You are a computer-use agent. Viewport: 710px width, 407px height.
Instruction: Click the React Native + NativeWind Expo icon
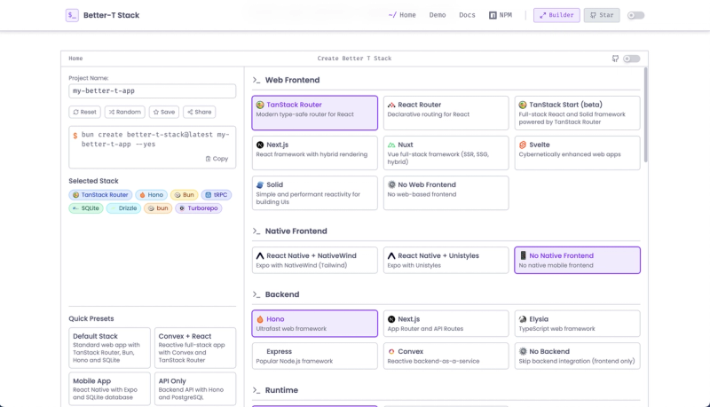coord(260,255)
